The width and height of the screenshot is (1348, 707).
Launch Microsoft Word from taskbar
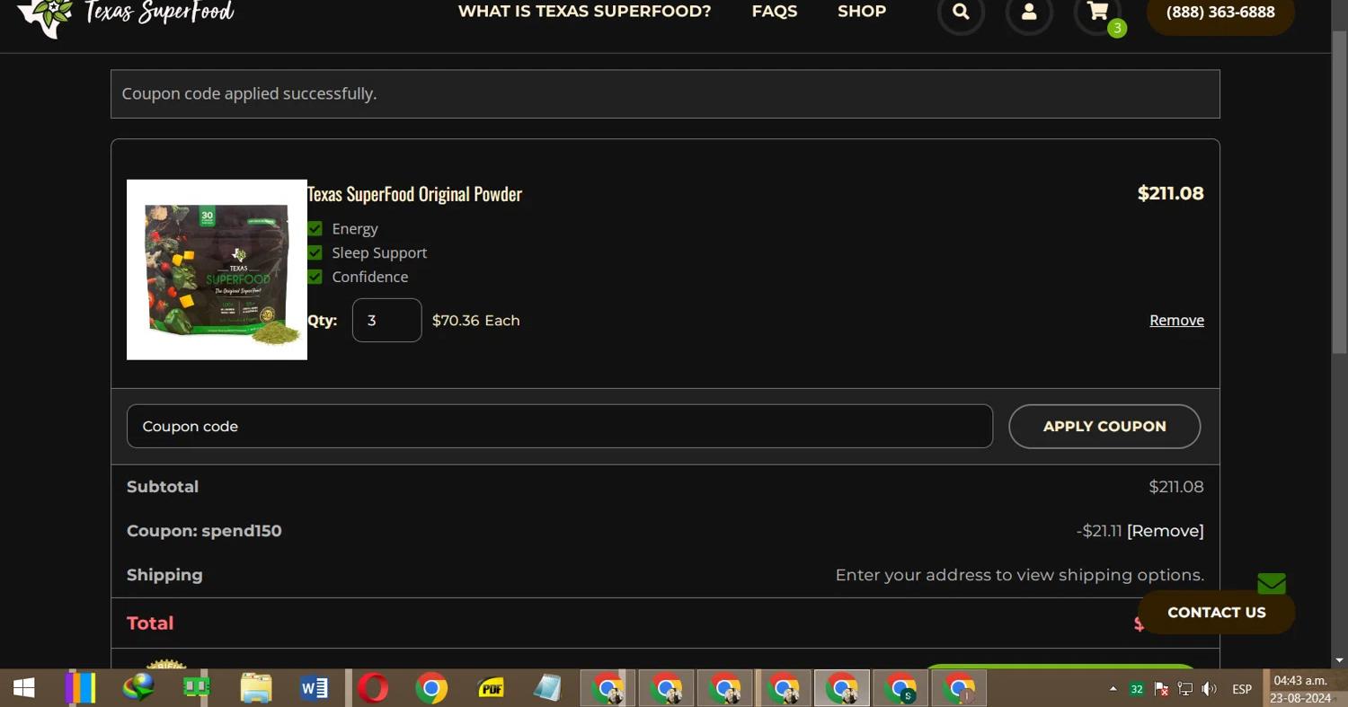pyautogui.click(x=315, y=688)
